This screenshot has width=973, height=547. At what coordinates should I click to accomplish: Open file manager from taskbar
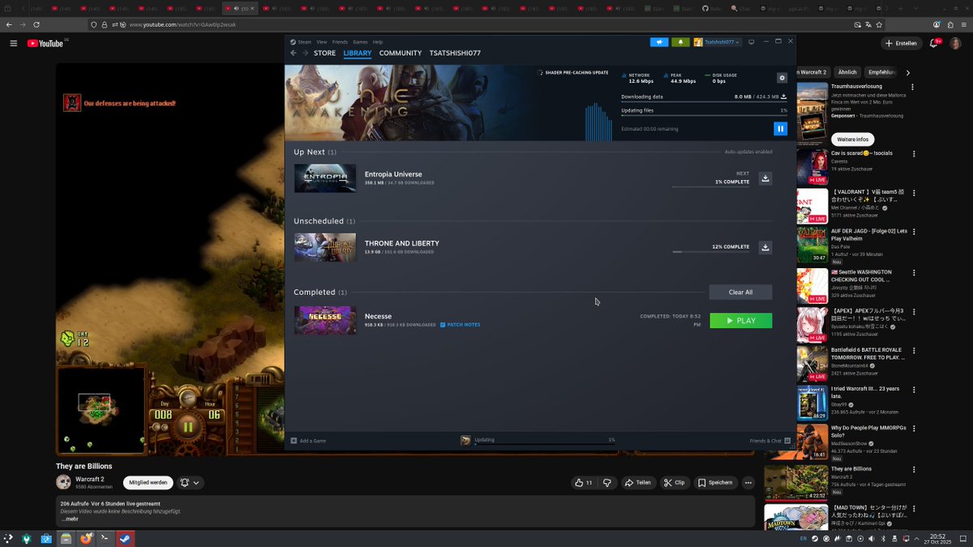66,538
